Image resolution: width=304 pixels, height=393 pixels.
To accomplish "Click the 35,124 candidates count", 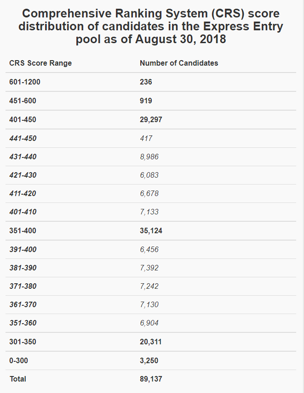I will (151, 231).
